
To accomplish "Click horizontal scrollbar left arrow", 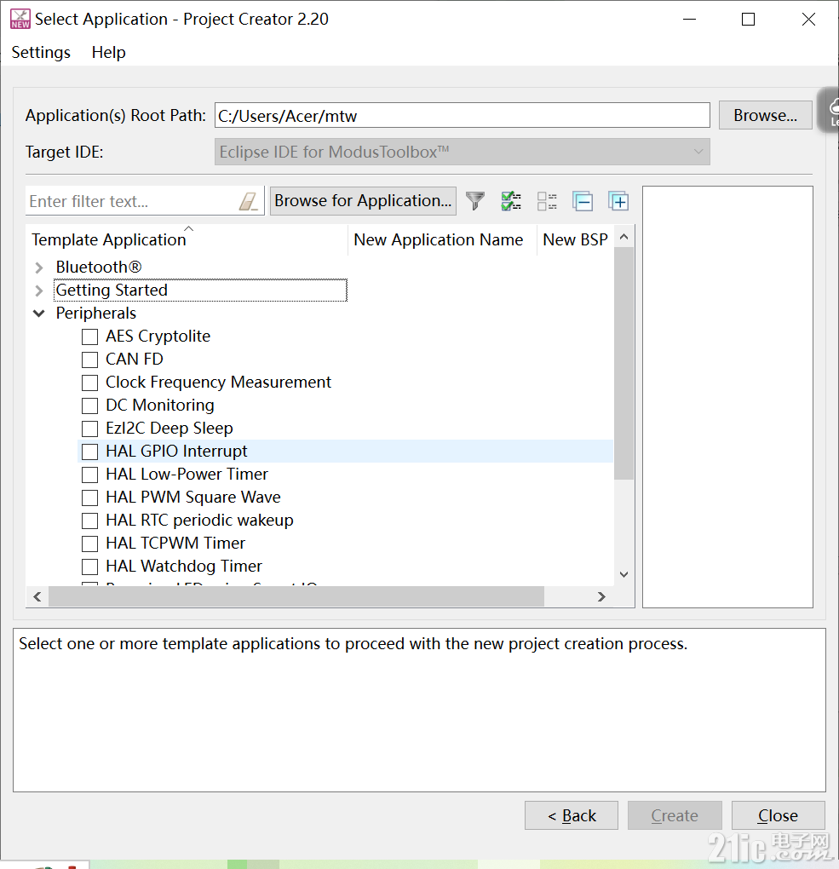I will coord(37,597).
